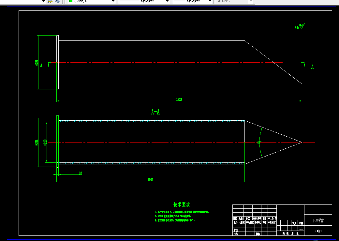Click the Layer Previous stacked-sheets icon
339x241 pixels.
pyautogui.click(x=57, y=1)
